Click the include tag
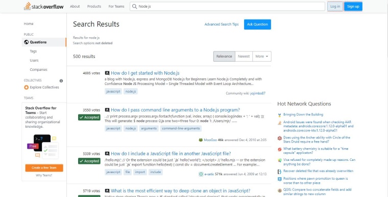This screenshot has height=197, width=388. [155, 172]
